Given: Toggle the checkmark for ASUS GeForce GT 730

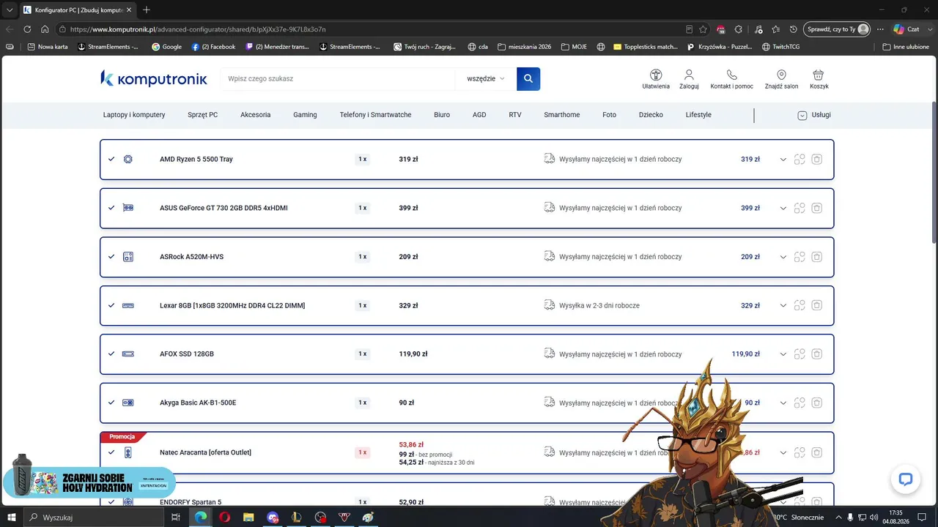Looking at the screenshot, I should [111, 208].
